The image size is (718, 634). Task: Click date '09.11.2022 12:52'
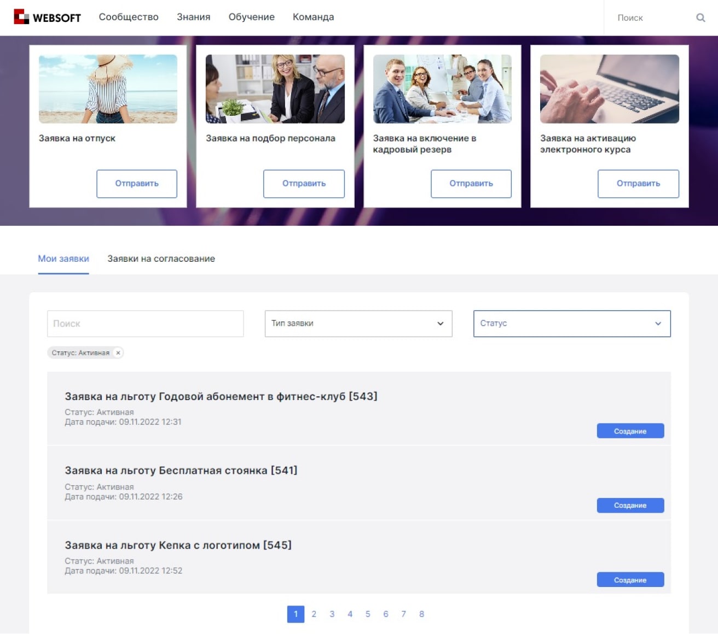click(x=150, y=571)
